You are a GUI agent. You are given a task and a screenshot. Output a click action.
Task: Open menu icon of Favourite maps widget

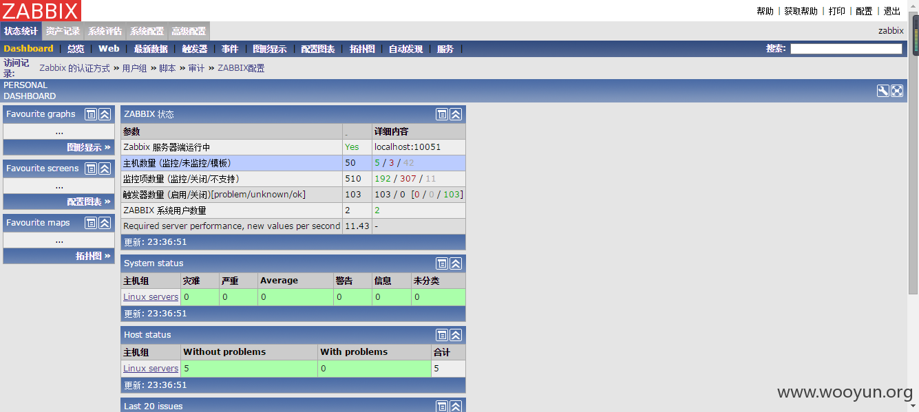[91, 223]
